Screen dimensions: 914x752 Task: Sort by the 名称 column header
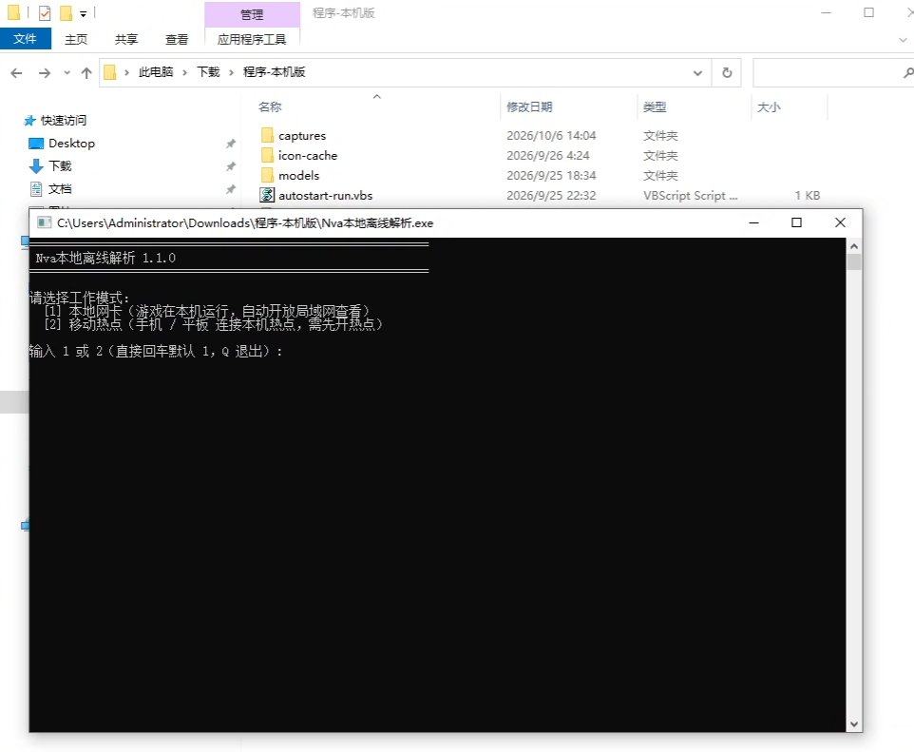click(x=270, y=106)
